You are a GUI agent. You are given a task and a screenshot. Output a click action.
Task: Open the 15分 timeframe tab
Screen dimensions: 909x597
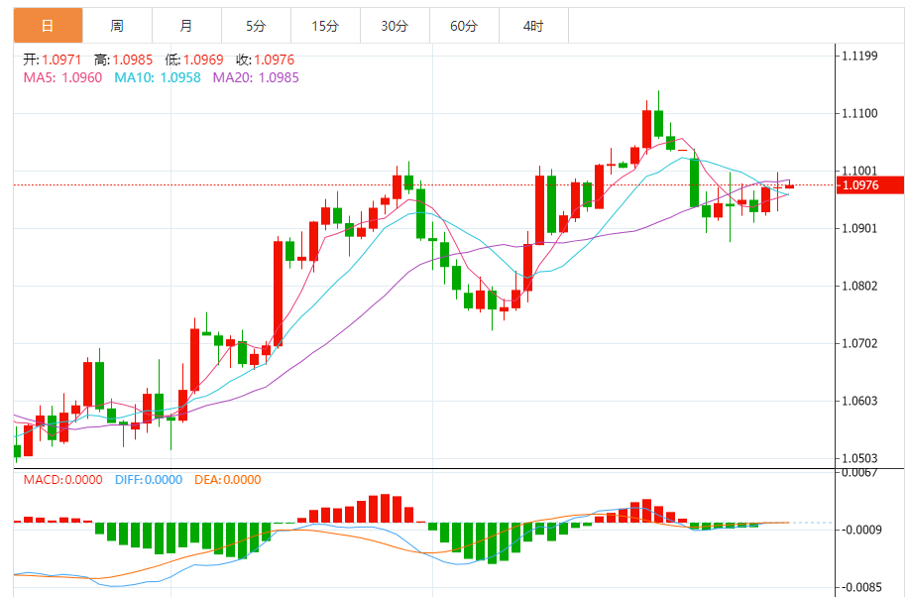click(325, 26)
